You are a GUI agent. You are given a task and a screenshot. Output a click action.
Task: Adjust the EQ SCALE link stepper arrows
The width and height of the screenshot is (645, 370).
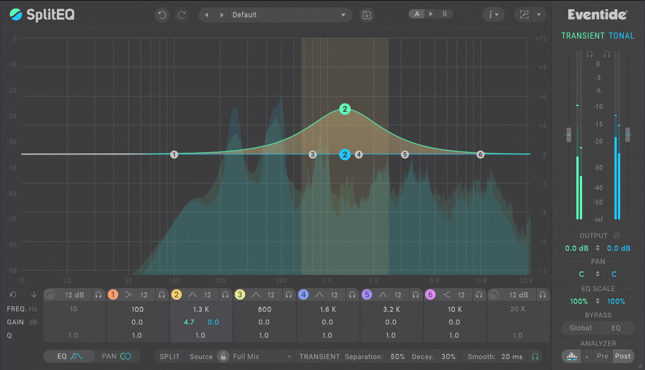pyautogui.click(x=598, y=301)
